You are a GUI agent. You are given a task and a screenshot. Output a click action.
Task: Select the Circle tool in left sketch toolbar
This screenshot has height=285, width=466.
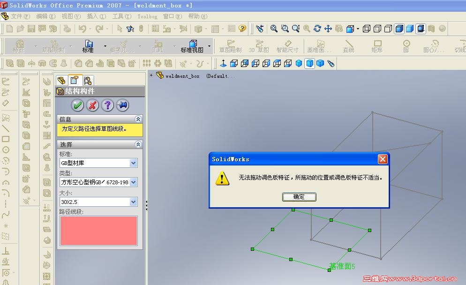click(6, 150)
